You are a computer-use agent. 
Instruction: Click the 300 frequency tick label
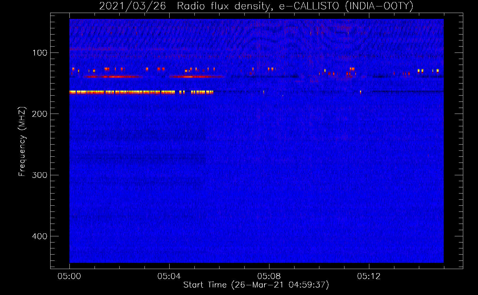point(39,175)
